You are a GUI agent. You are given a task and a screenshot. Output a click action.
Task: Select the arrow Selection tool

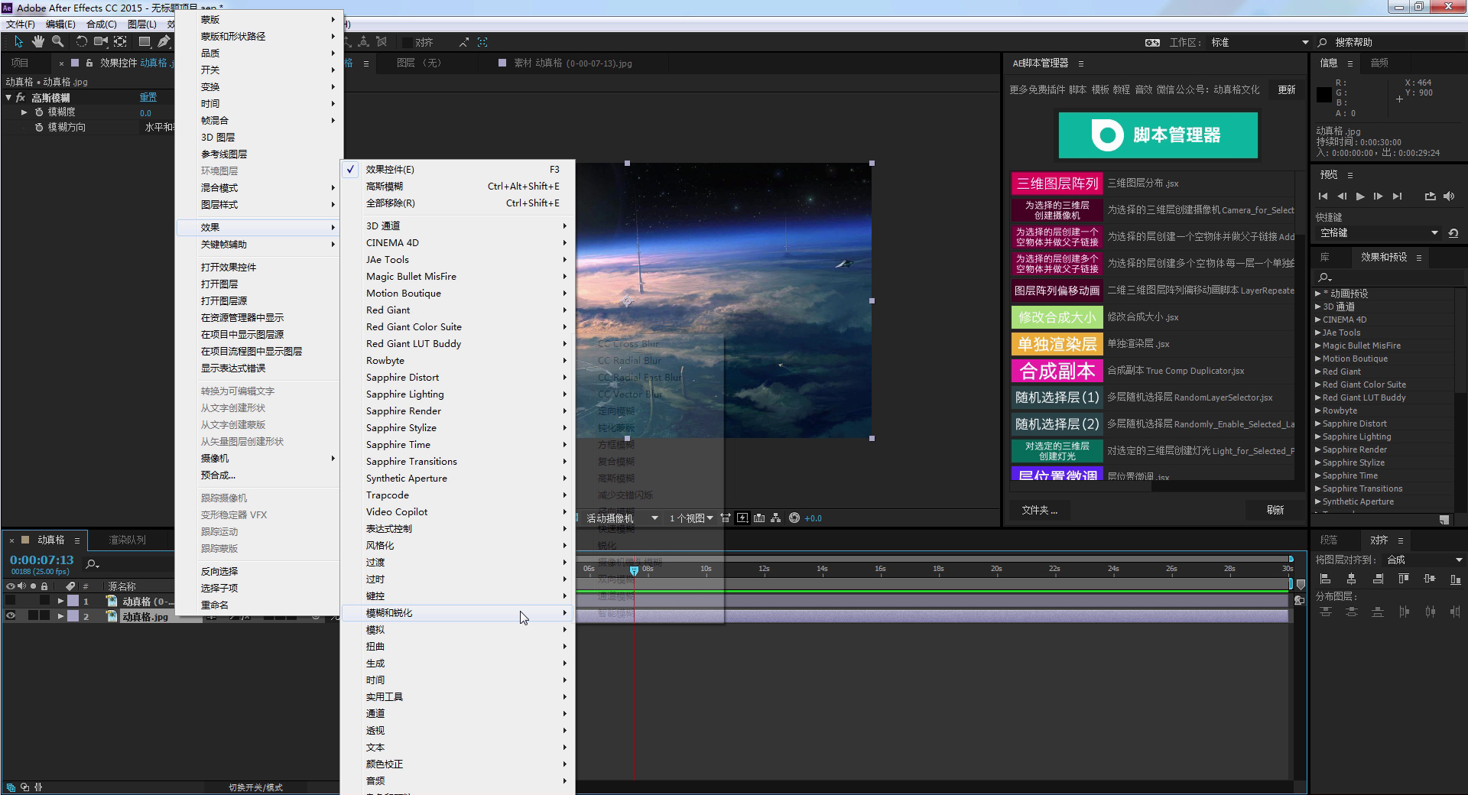tap(18, 42)
